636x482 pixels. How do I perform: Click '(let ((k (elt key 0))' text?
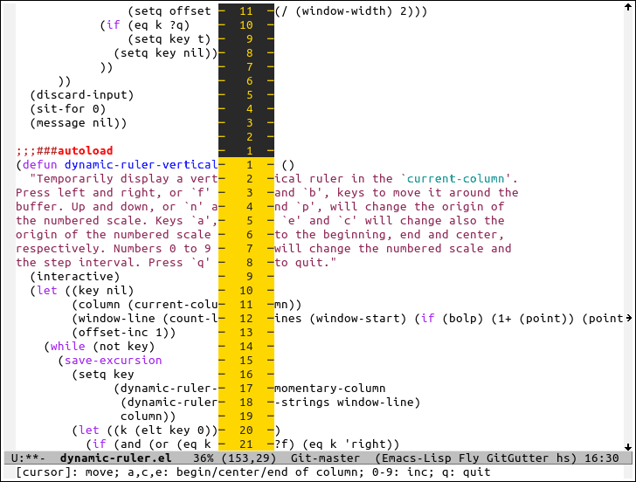point(145,430)
